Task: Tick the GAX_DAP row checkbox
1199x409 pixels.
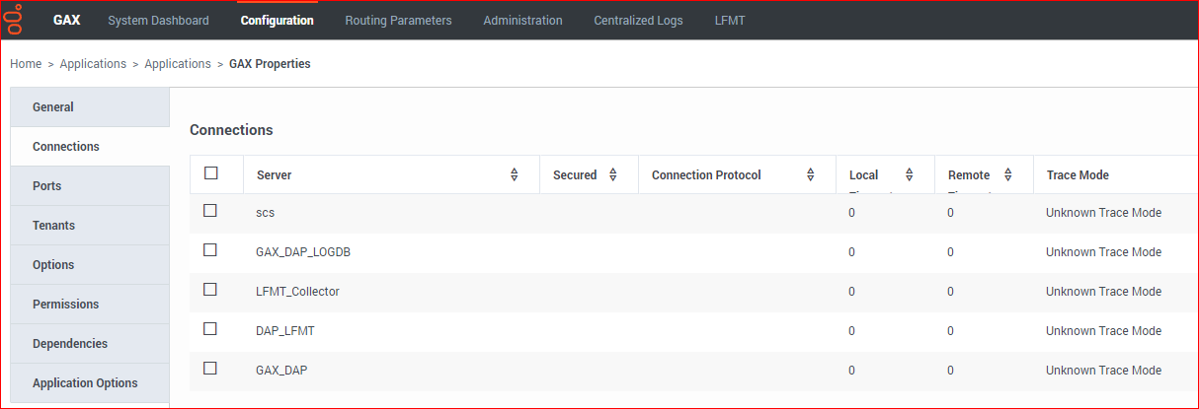Action: click(210, 369)
